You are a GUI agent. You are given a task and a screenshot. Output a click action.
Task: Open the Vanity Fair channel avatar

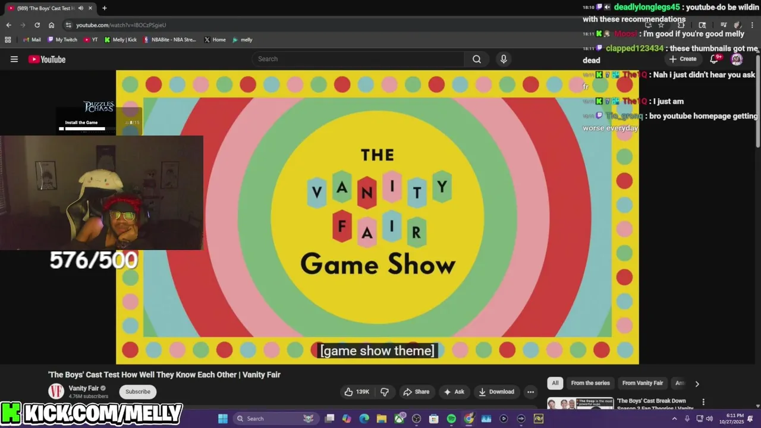[56, 391]
